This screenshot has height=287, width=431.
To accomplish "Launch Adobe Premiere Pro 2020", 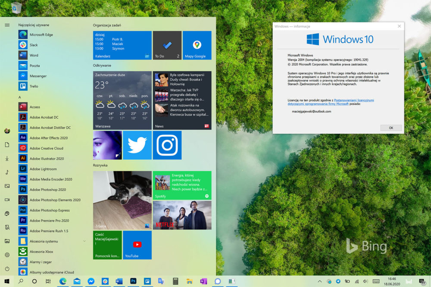I will click(52, 221).
